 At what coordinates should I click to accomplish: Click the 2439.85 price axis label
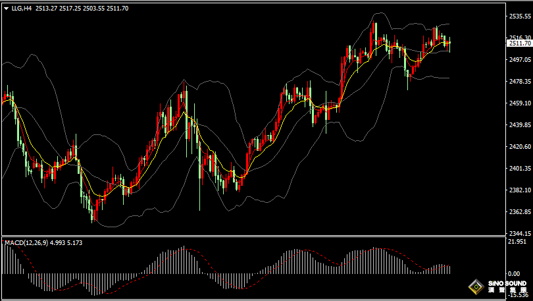click(x=519, y=125)
